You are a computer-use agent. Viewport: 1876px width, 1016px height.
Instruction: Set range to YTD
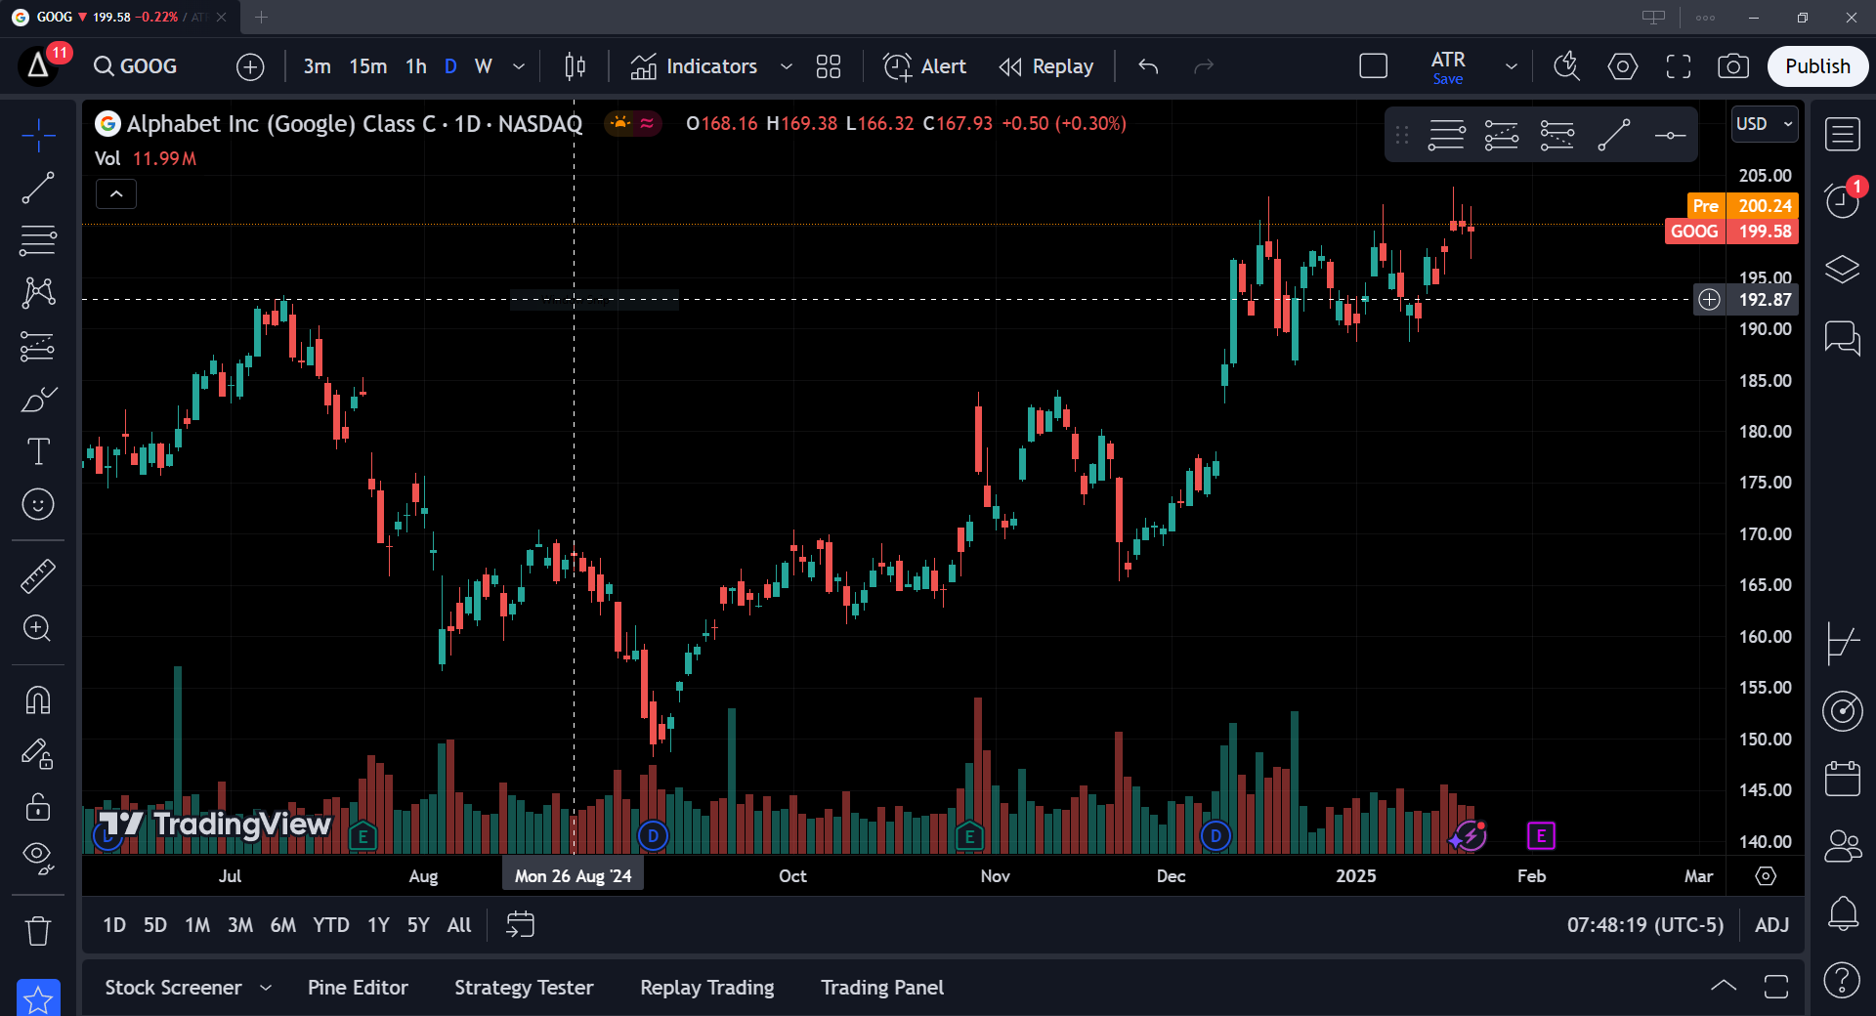331,925
